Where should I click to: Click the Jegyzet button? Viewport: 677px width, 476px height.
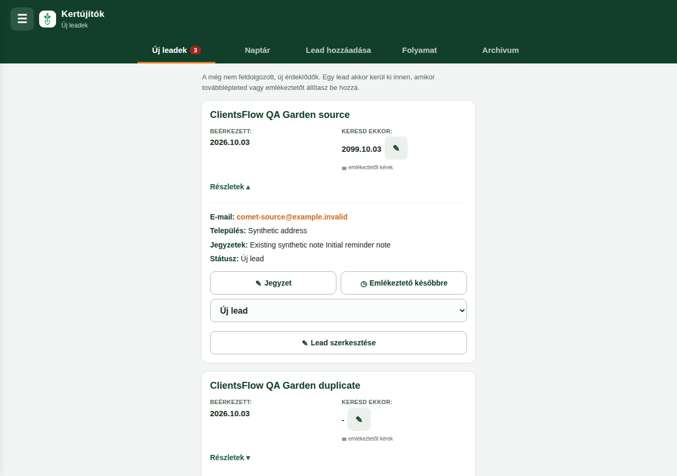tap(273, 283)
